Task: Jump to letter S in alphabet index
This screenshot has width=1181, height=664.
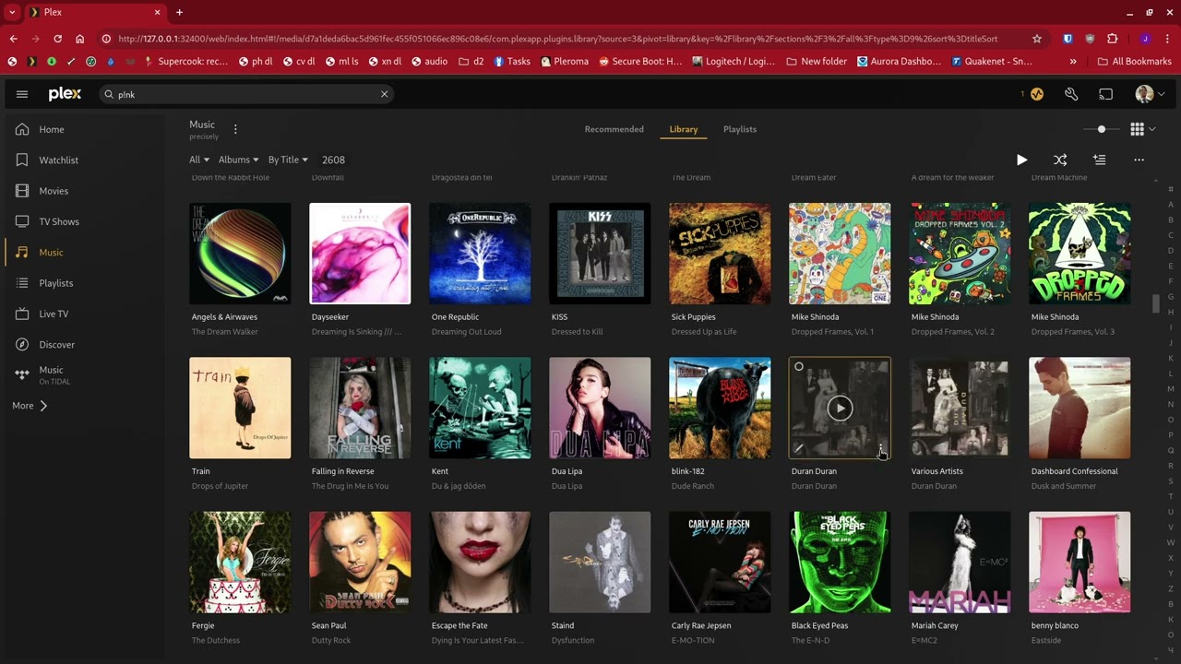Action: click(1171, 481)
